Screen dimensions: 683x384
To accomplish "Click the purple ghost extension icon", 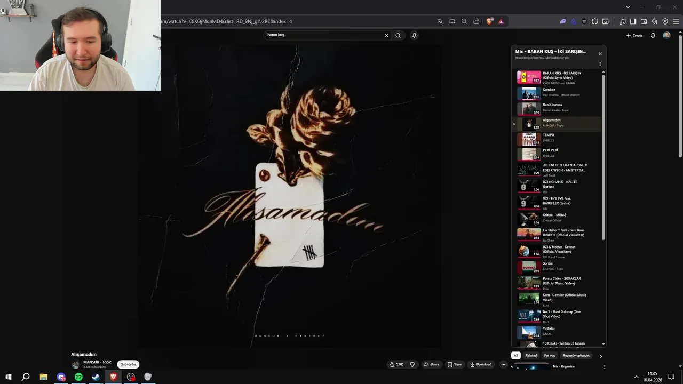I will pyautogui.click(x=562, y=21).
